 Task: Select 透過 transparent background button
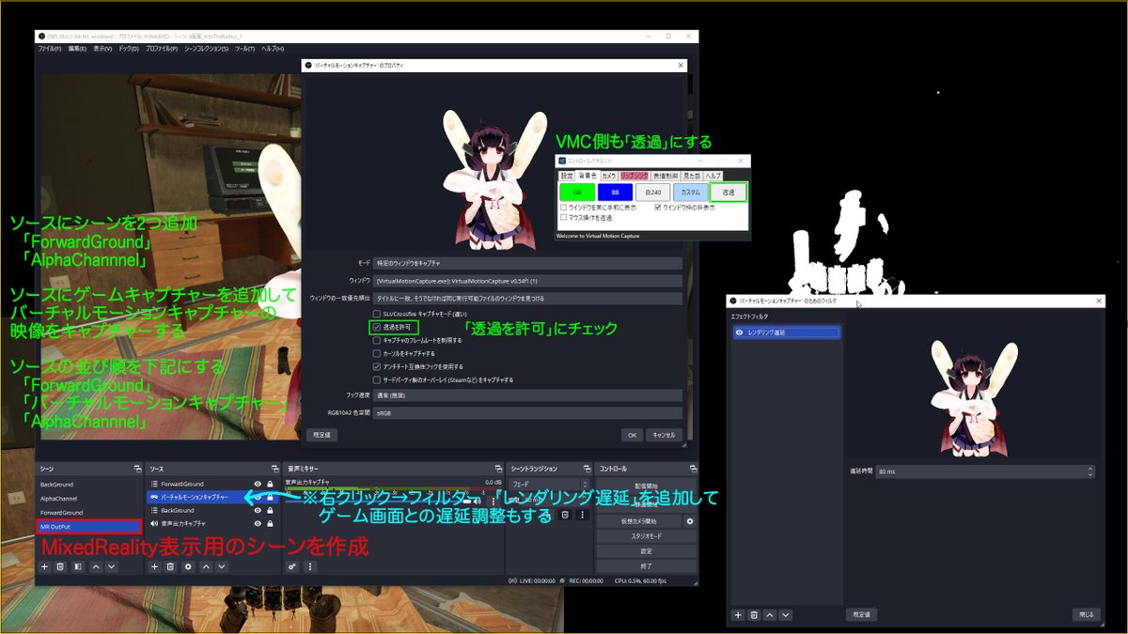tap(728, 192)
